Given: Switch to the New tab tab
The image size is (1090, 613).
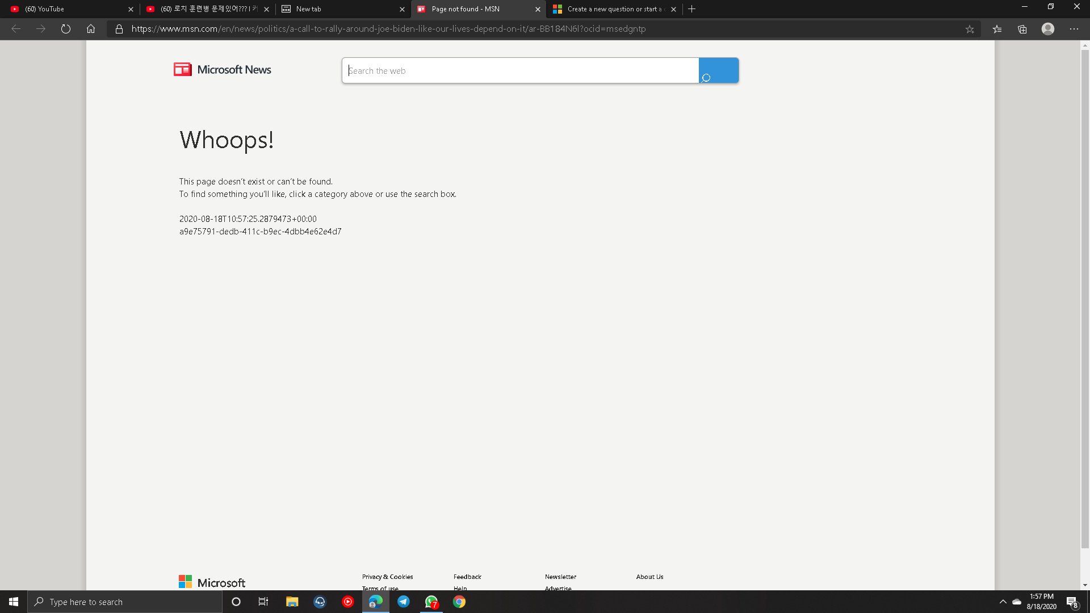Looking at the screenshot, I should pyautogui.click(x=341, y=9).
